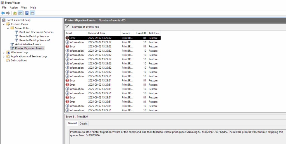Image resolution: width=286 pixels, height=144 pixels.
Task: Sort events by Event ID column header
Action: 141,33
